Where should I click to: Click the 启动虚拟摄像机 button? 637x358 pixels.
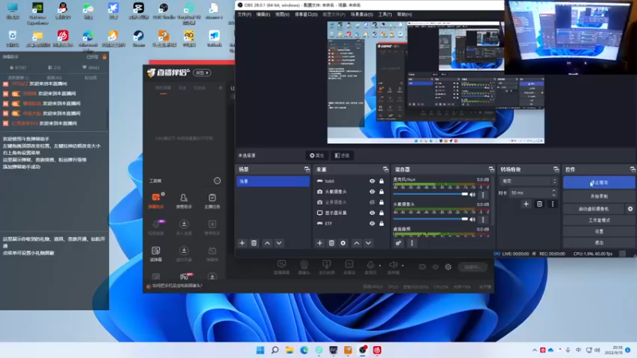click(x=593, y=209)
